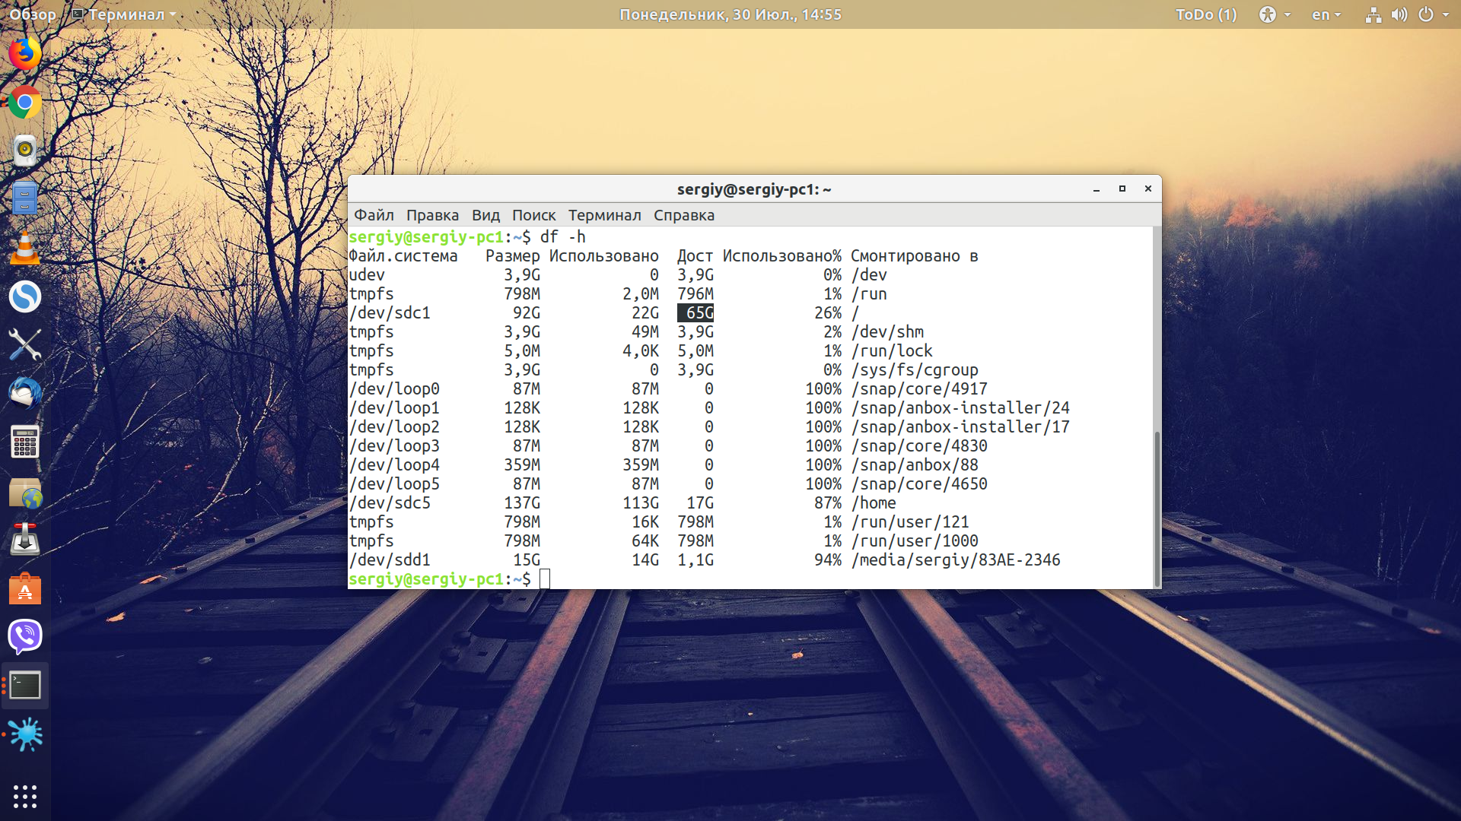Open Viber from the dock
The width and height of the screenshot is (1461, 821).
tap(25, 636)
